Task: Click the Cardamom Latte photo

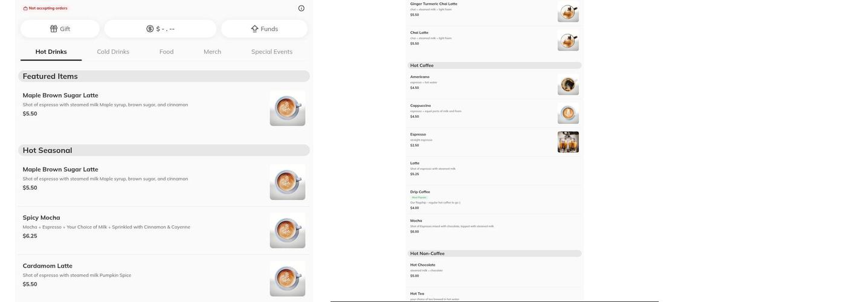Action: [287, 279]
